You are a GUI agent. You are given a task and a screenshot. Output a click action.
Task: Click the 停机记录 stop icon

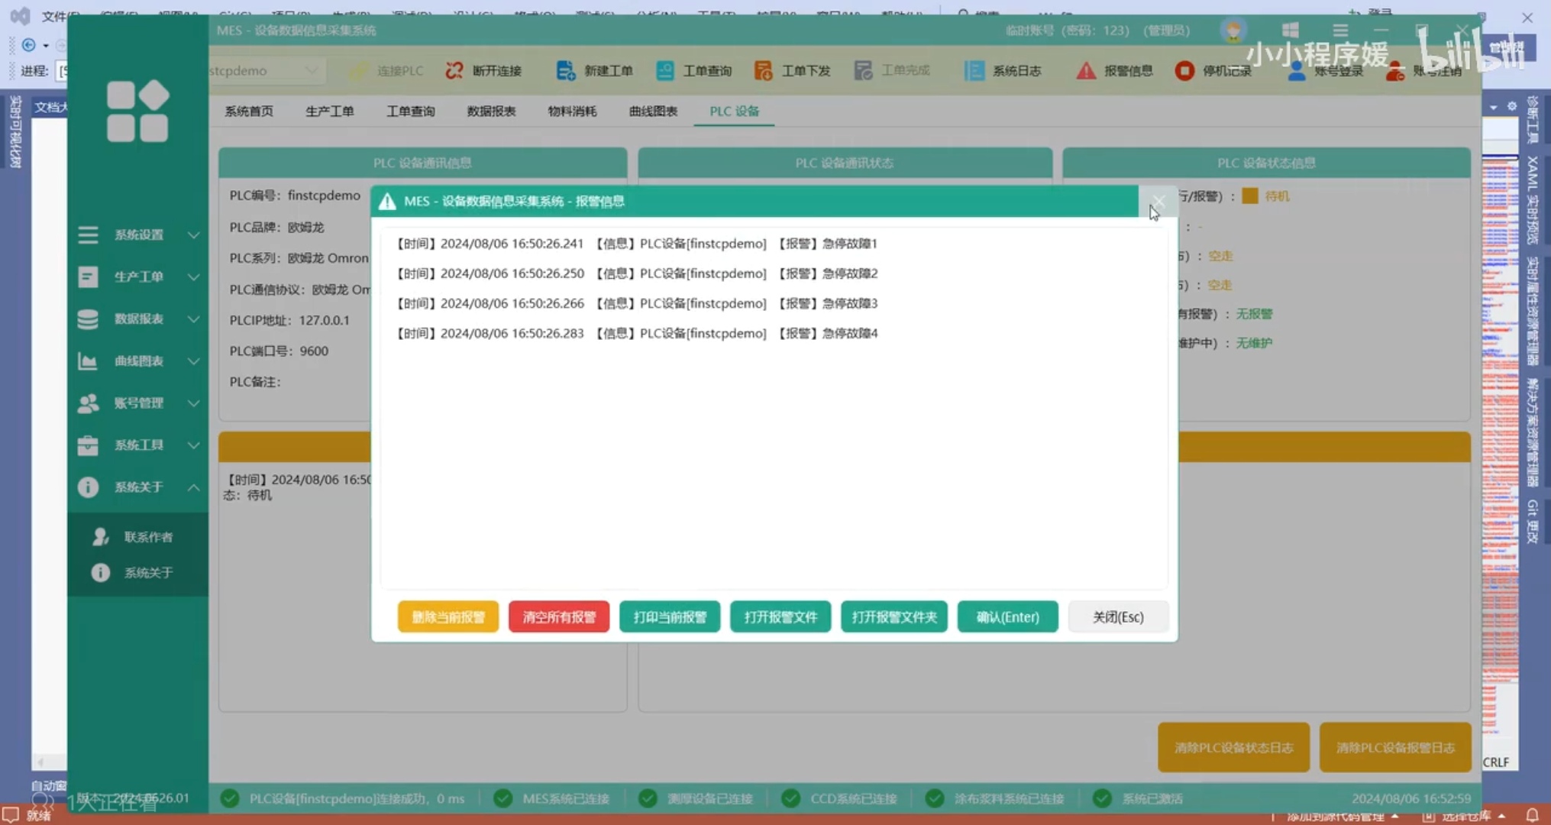1184,70
